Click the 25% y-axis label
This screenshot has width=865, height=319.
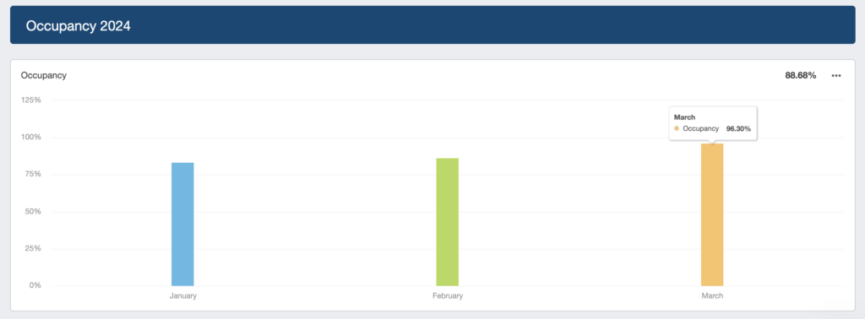point(32,248)
